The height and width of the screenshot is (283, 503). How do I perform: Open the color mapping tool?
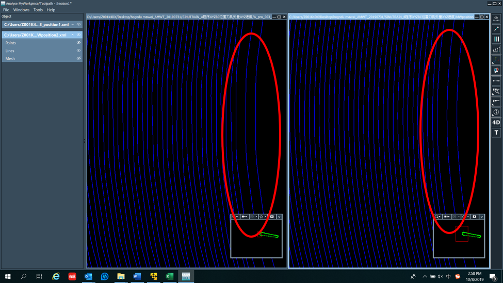click(496, 70)
